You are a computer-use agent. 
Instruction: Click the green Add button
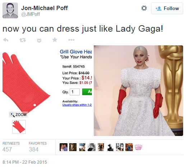(x=87, y=92)
